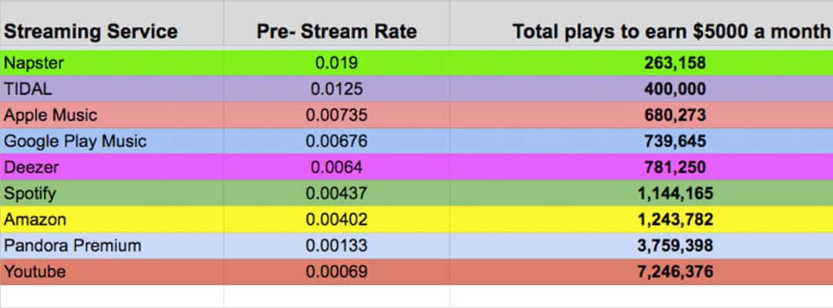Viewport: 833px width, 308px height.
Task: Click the Pre- Stream Rate header
Action: point(336,32)
